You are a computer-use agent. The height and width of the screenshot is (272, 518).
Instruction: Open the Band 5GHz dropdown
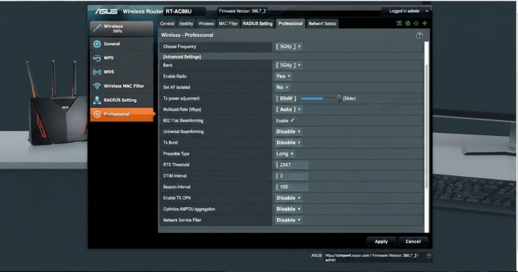point(288,65)
